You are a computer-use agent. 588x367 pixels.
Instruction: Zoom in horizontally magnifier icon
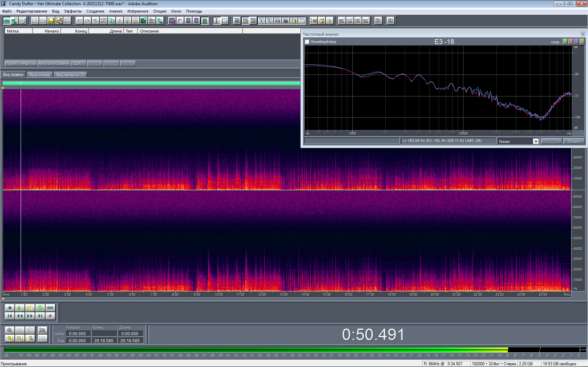(x=10, y=330)
